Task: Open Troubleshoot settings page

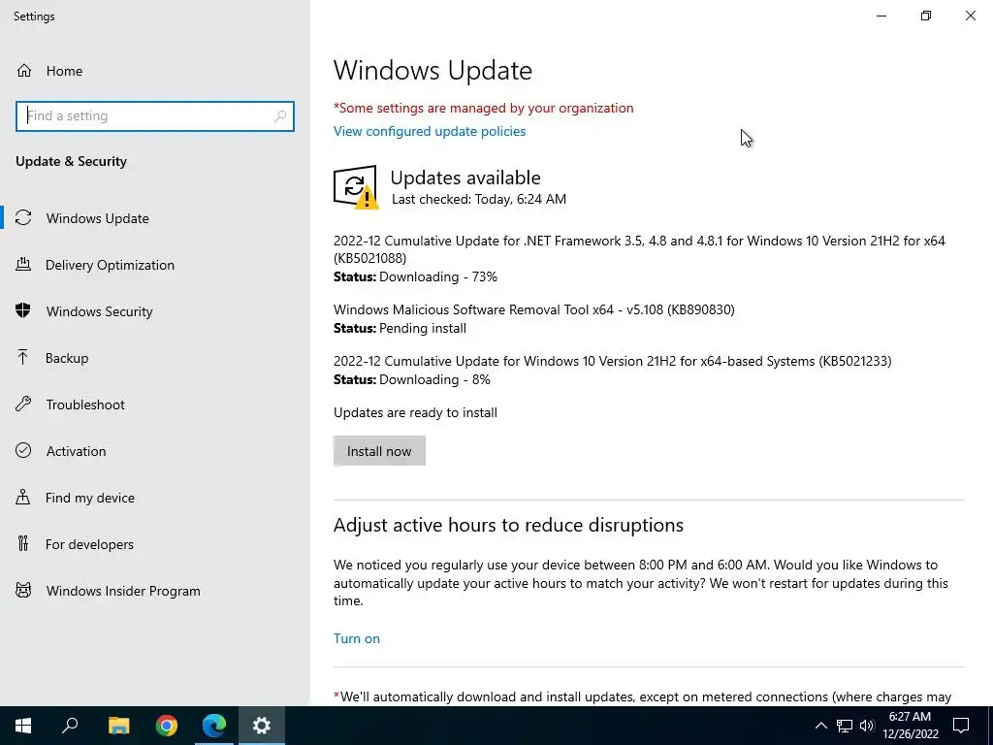Action: coord(155,405)
